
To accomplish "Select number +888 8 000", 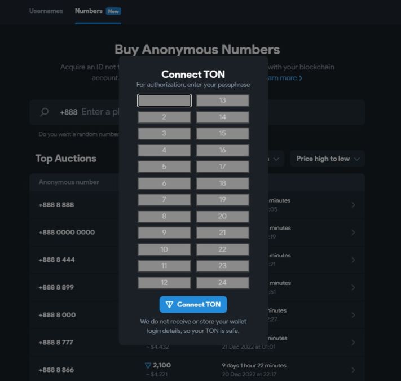I will point(57,315).
